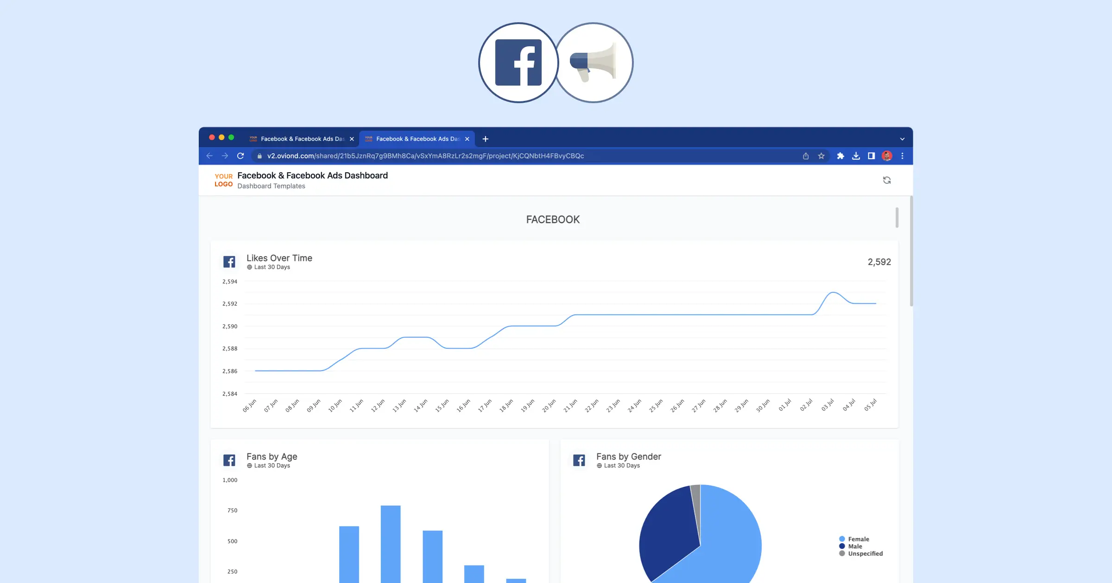
Task: Open the Chrome three-dot menu
Action: coord(902,156)
